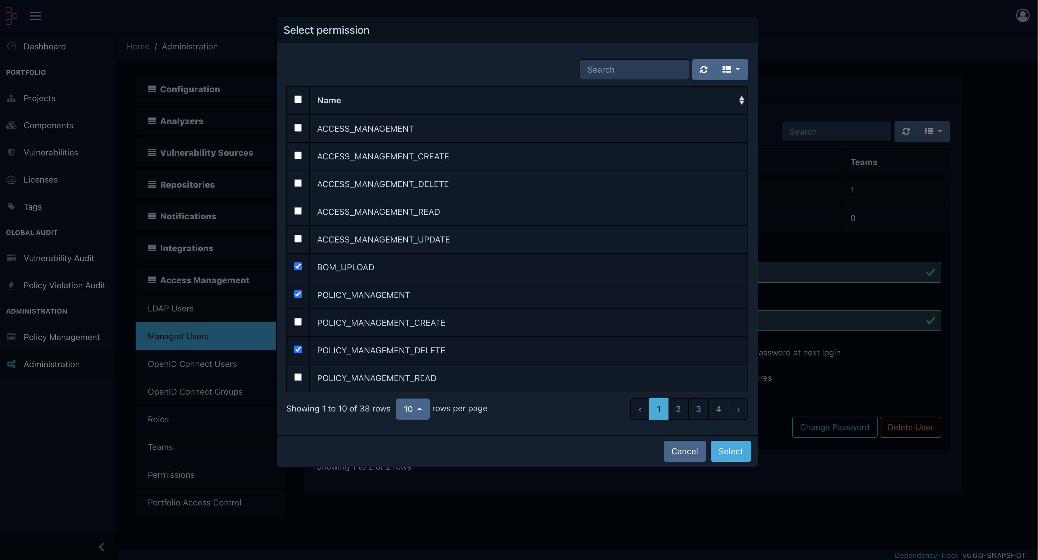1038x560 pixels.
Task: Check ACCESS_MANAGEMENT_DELETE permission
Action: (x=298, y=183)
